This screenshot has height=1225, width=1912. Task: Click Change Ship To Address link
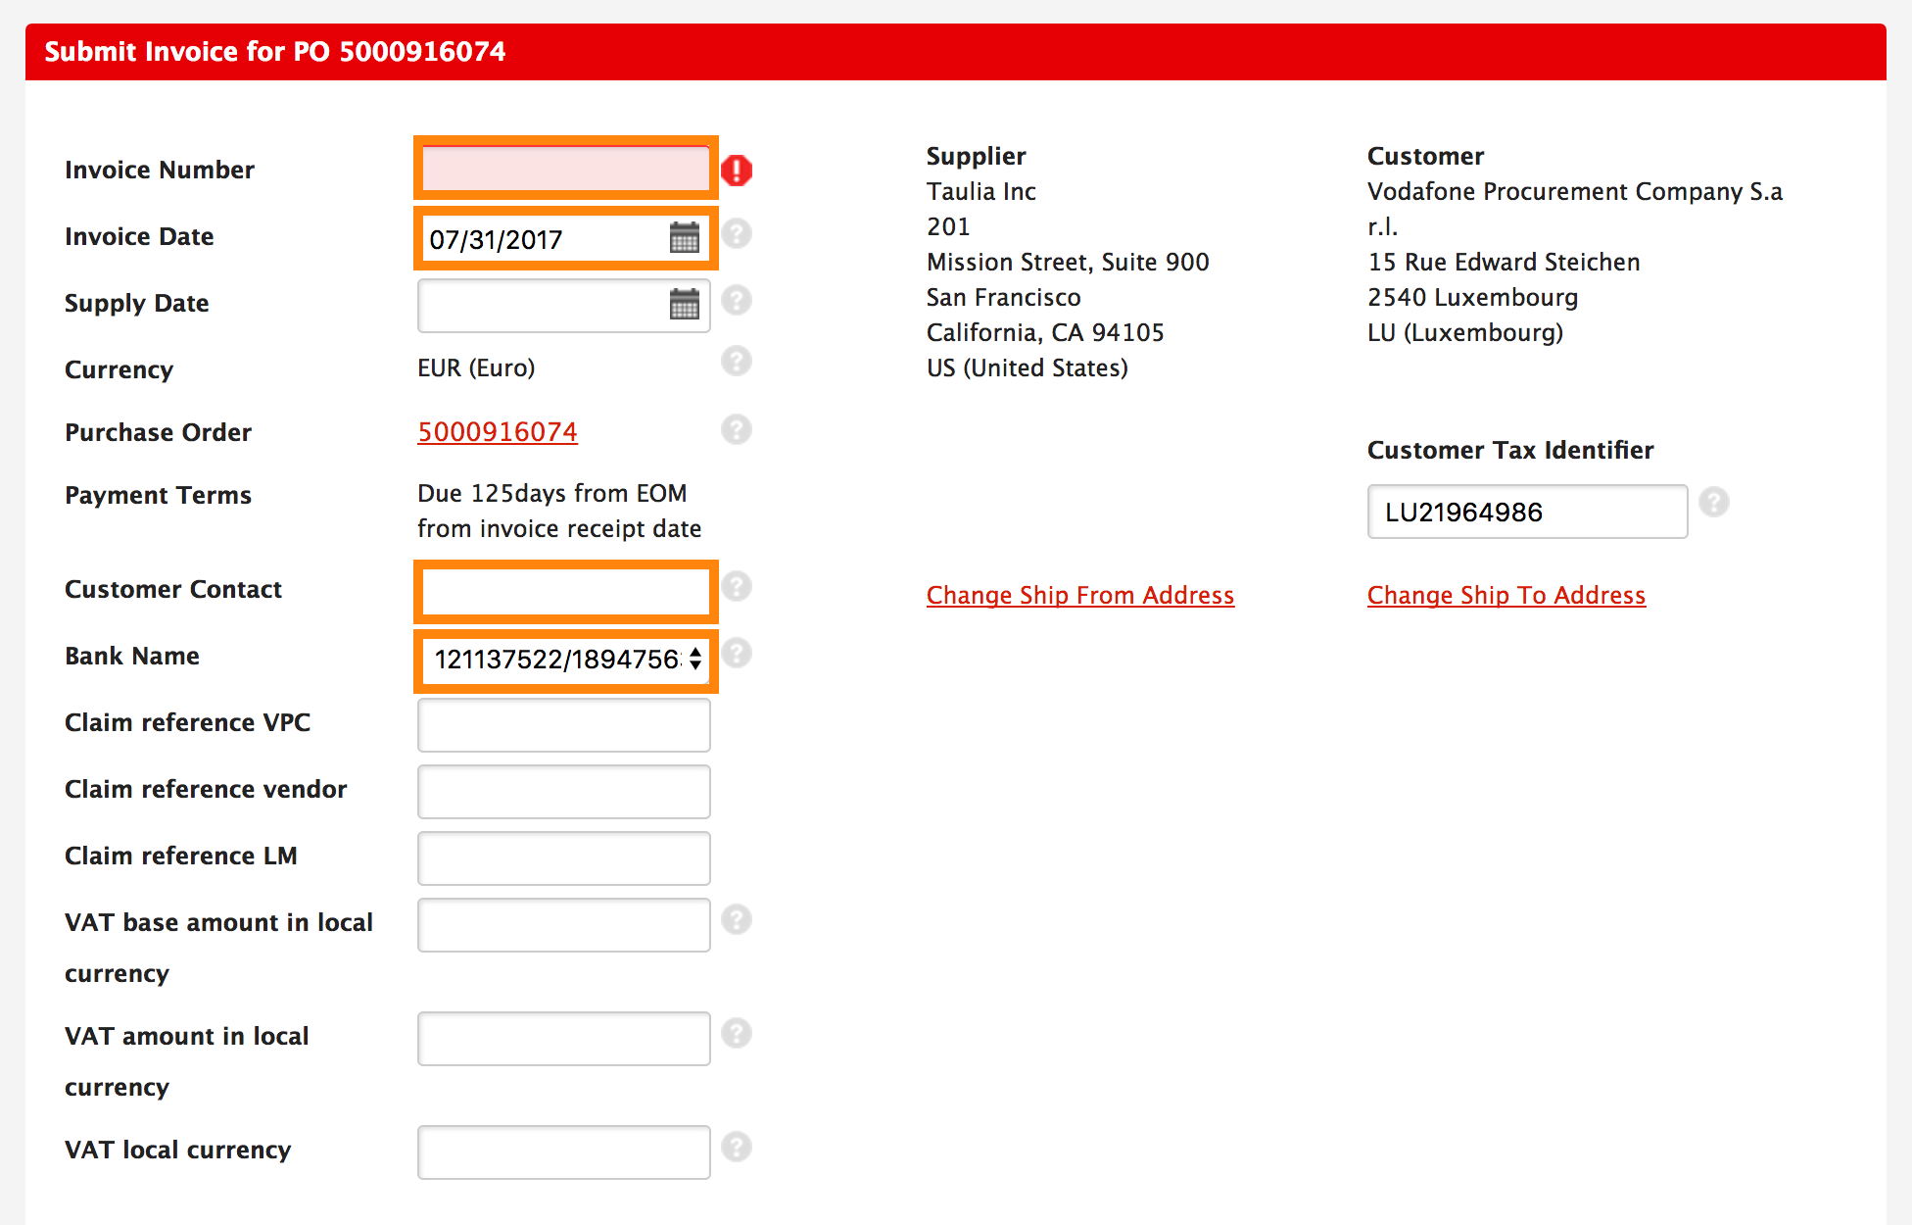point(1506,596)
